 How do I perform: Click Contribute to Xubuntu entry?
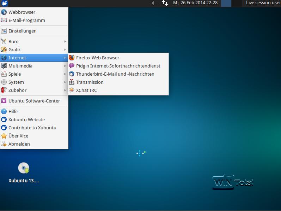32,128
